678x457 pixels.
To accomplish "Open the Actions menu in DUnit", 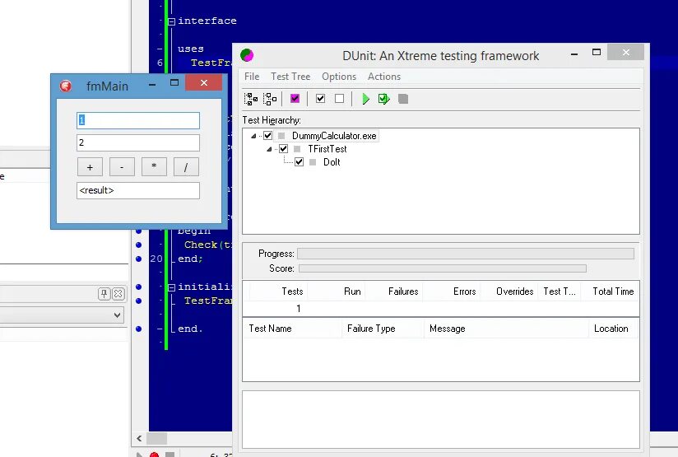I will [x=384, y=77].
